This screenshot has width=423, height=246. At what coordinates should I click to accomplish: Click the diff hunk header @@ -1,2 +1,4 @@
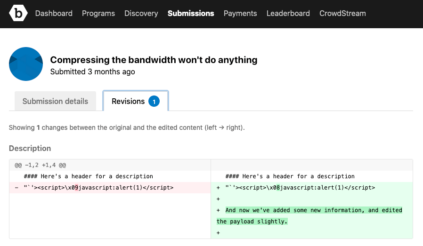point(40,166)
